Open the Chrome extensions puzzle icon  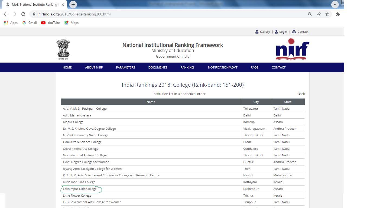point(338,14)
